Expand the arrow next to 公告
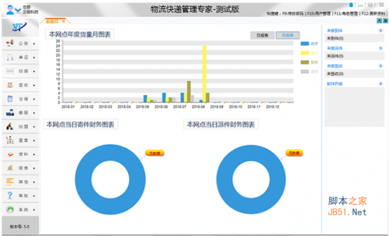The height and width of the screenshot is (236, 389). [34, 43]
